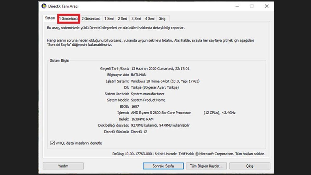Uncheck the WHQL dijital imzalarını denetle checkbox

[52, 143]
